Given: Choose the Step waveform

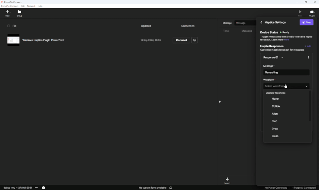Looking at the screenshot, I should (x=275, y=121).
